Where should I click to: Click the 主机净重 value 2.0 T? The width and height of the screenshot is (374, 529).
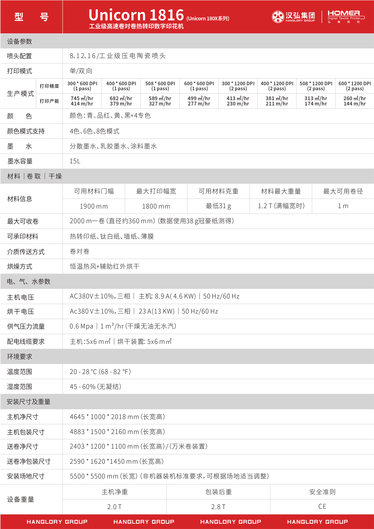point(115,507)
